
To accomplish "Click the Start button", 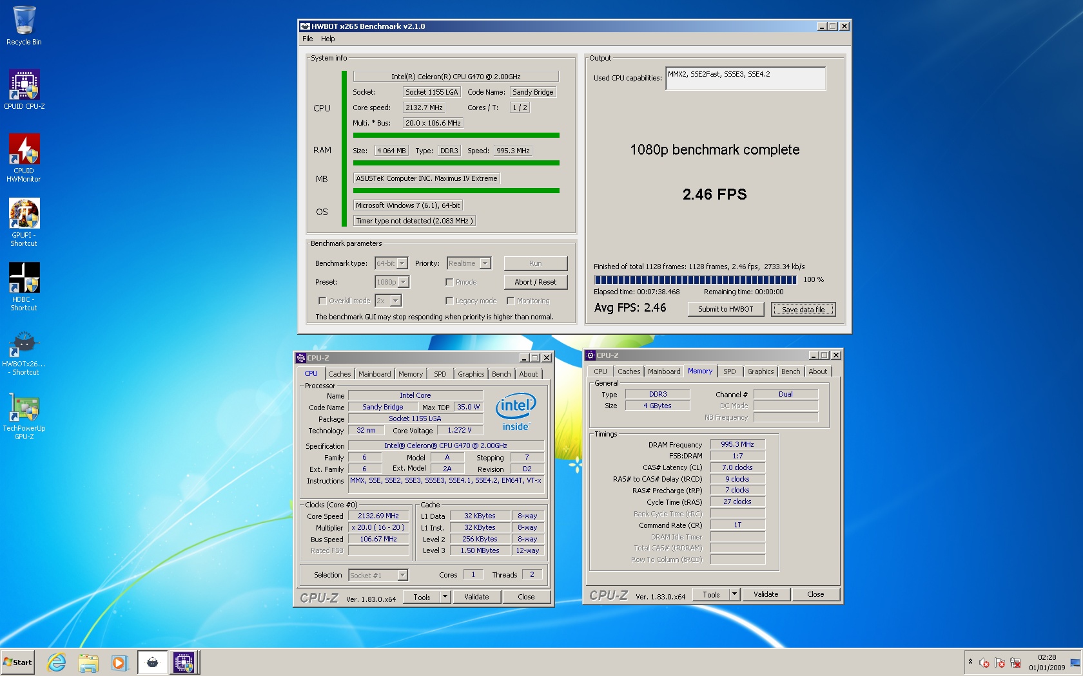I will [18, 662].
